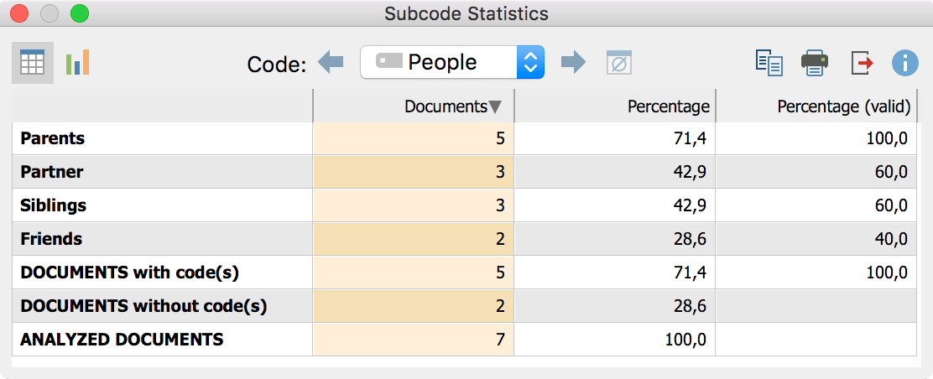Screen dimensions: 933x379
Task: Click Parents document count cell 5
Action: pos(414,138)
